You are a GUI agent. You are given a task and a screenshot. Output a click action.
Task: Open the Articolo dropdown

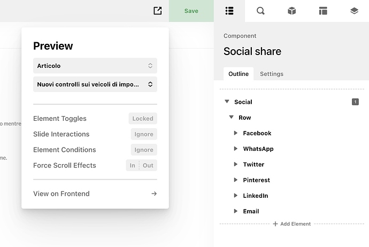95,66
